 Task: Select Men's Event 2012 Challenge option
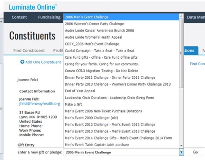tap(121, 125)
